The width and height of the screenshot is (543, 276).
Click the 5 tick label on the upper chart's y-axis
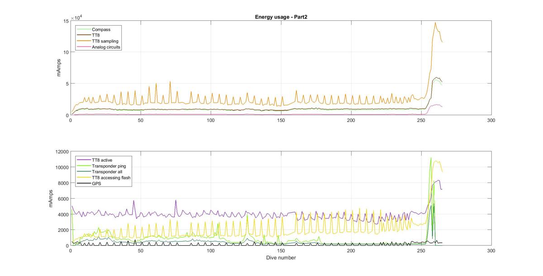[67, 84]
